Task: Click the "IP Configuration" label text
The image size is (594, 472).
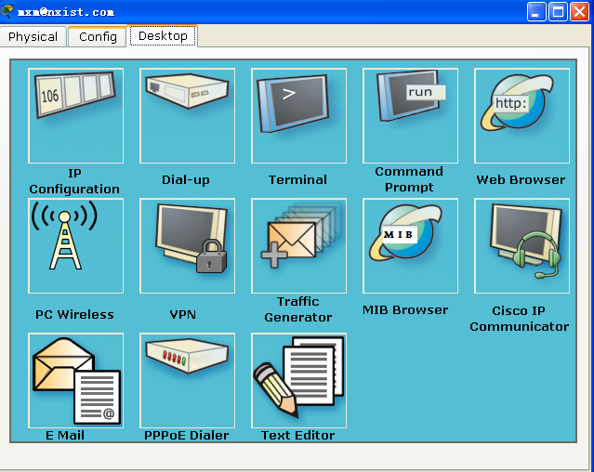Action: tap(74, 181)
